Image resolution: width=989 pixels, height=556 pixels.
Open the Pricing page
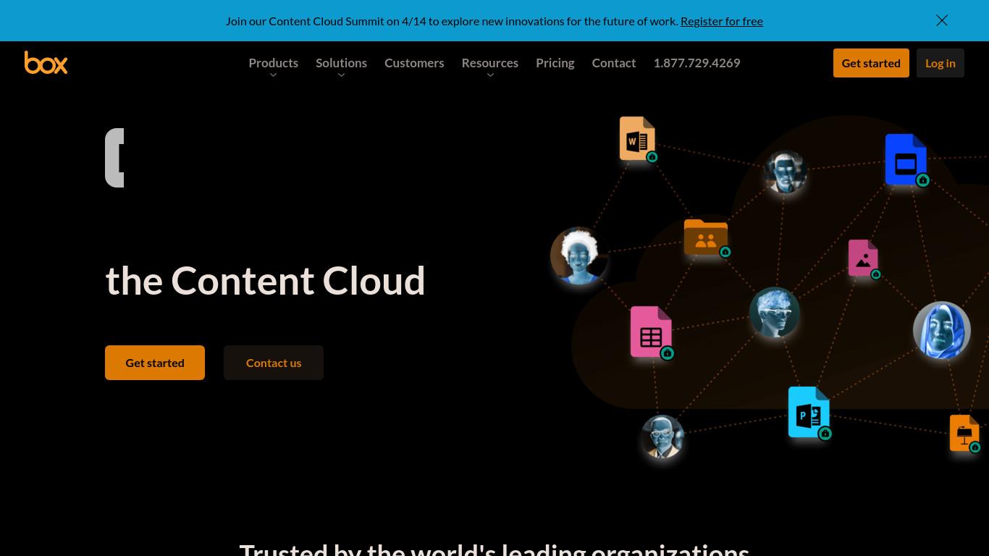click(555, 63)
